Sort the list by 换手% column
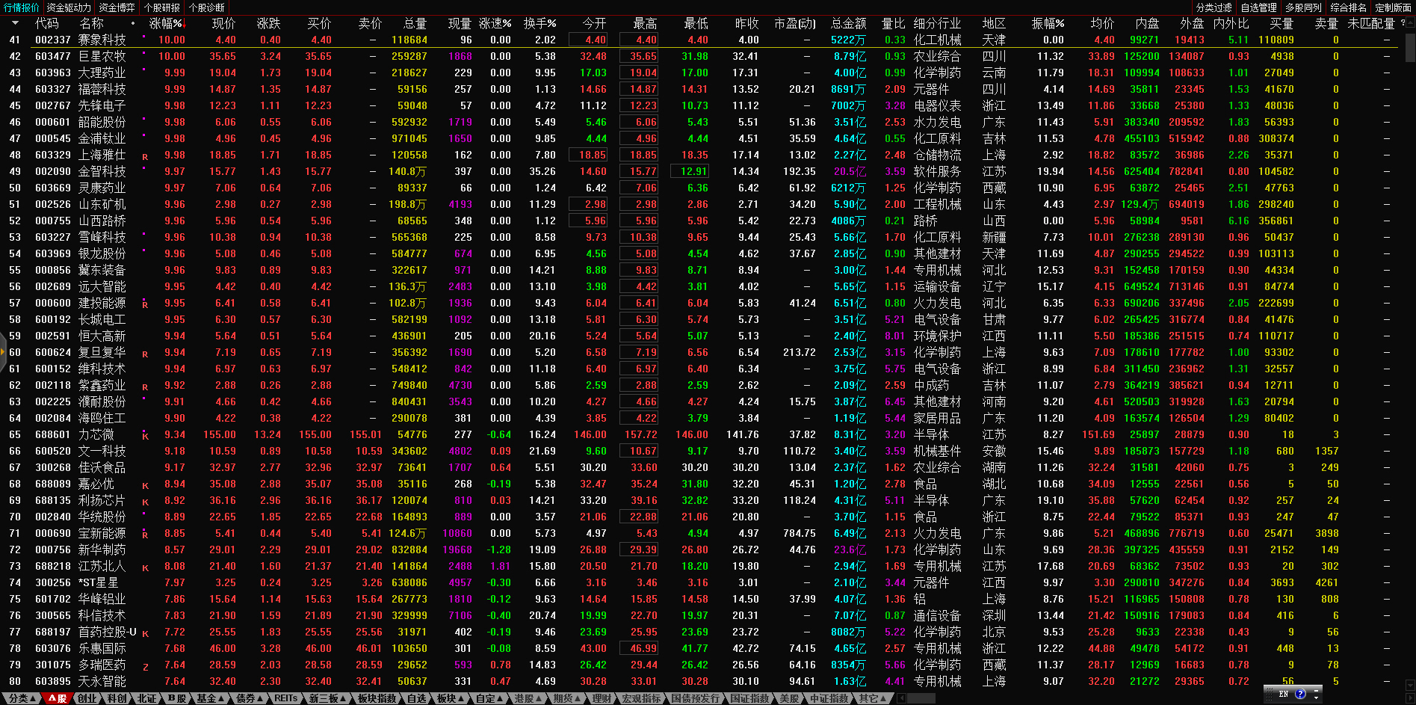 pyautogui.click(x=539, y=24)
